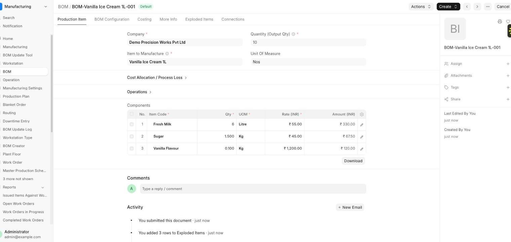The image size is (511, 242).
Task: Show the 3 more not shown items
Action: click(x=18, y=179)
